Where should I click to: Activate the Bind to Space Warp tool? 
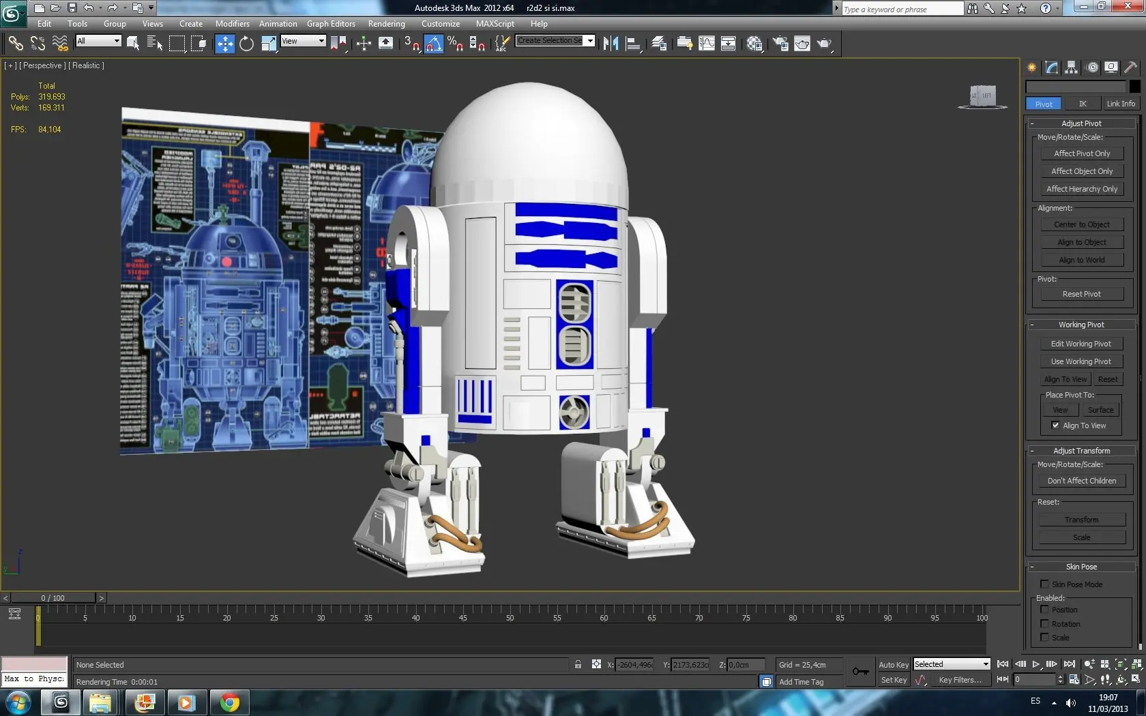pos(60,44)
